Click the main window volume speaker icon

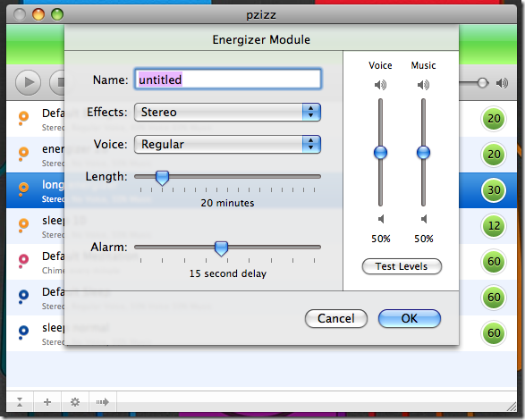coord(503,83)
